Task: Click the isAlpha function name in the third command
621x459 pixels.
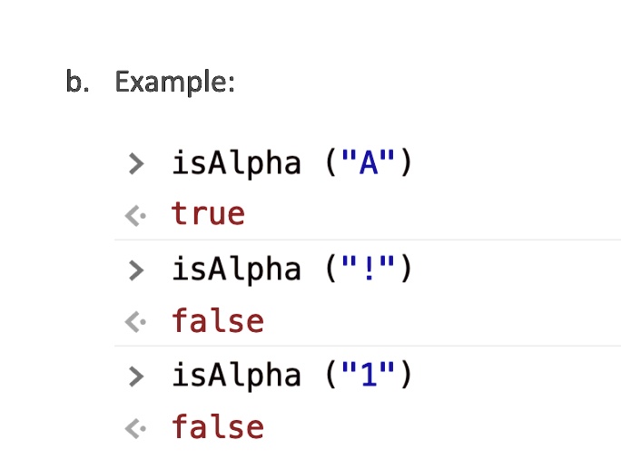Action: (x=236, y=376)
